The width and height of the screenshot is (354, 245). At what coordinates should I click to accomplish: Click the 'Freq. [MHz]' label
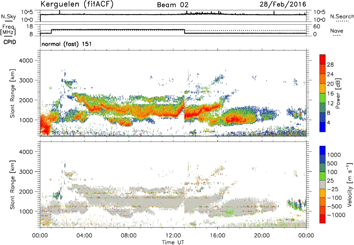(8, 30)
